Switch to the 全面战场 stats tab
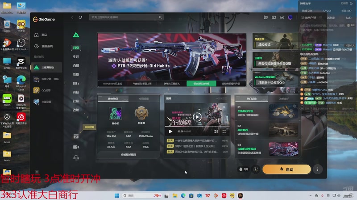 coord(144,99)
